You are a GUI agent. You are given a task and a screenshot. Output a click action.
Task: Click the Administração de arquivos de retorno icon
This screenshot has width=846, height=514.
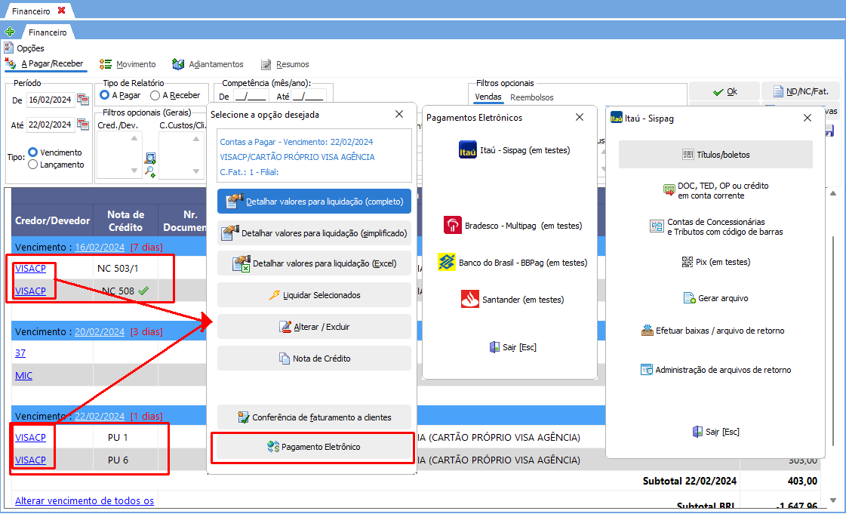tap(646, 369)
